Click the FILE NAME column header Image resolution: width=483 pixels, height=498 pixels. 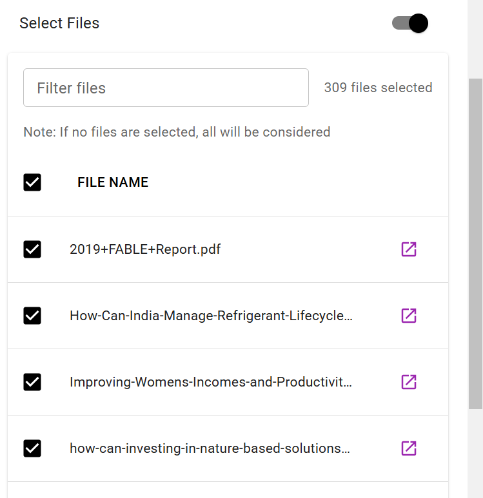click(x=113, y=182)
